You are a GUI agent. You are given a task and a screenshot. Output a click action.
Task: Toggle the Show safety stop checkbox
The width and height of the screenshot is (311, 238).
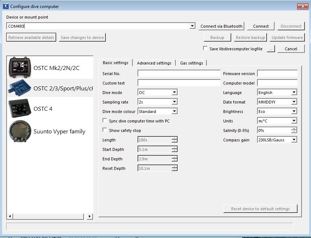pyautogui.click(x=105, y=130)
